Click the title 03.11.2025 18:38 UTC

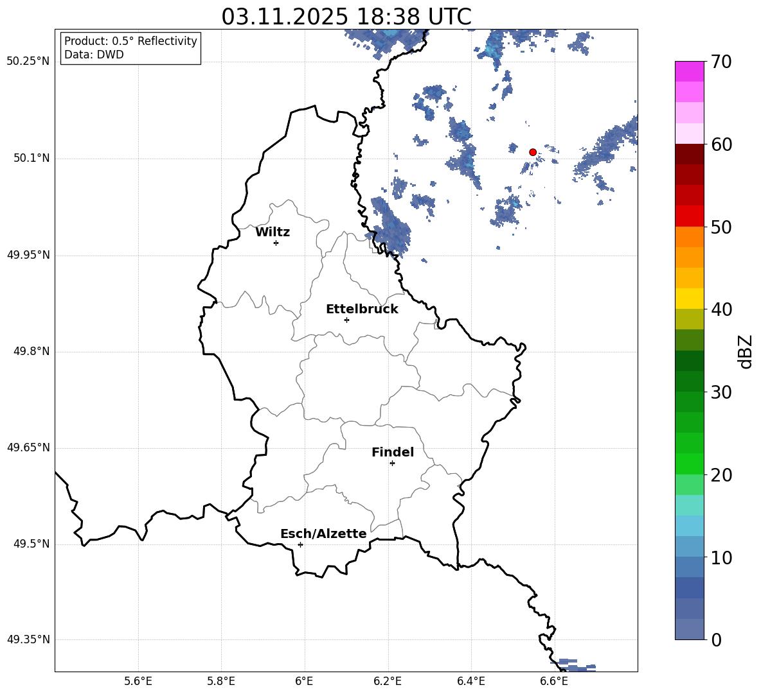[346, 17]
